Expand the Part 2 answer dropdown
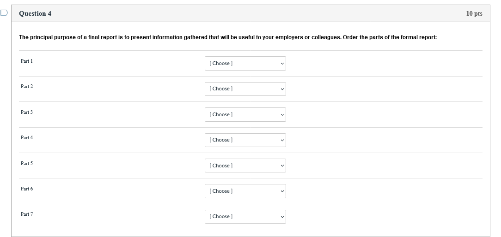The width and height of the screenshot is (501, 237). [245, 89]
